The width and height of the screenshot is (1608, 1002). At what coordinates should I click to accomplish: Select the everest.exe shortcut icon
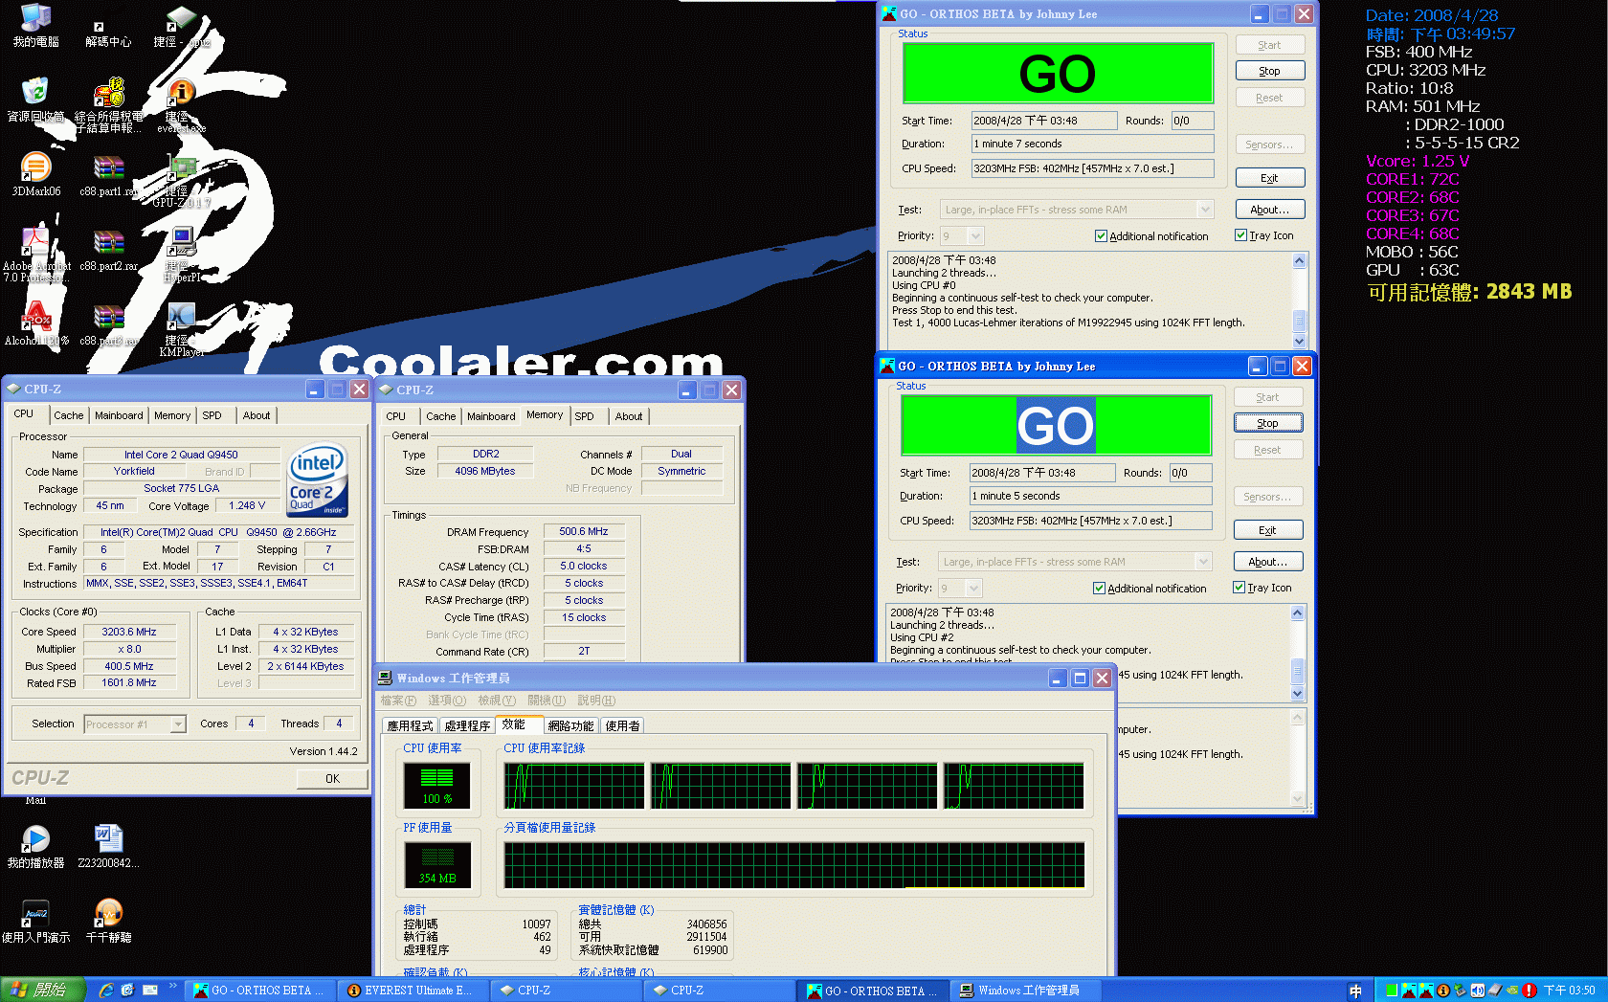coord(181,105)
